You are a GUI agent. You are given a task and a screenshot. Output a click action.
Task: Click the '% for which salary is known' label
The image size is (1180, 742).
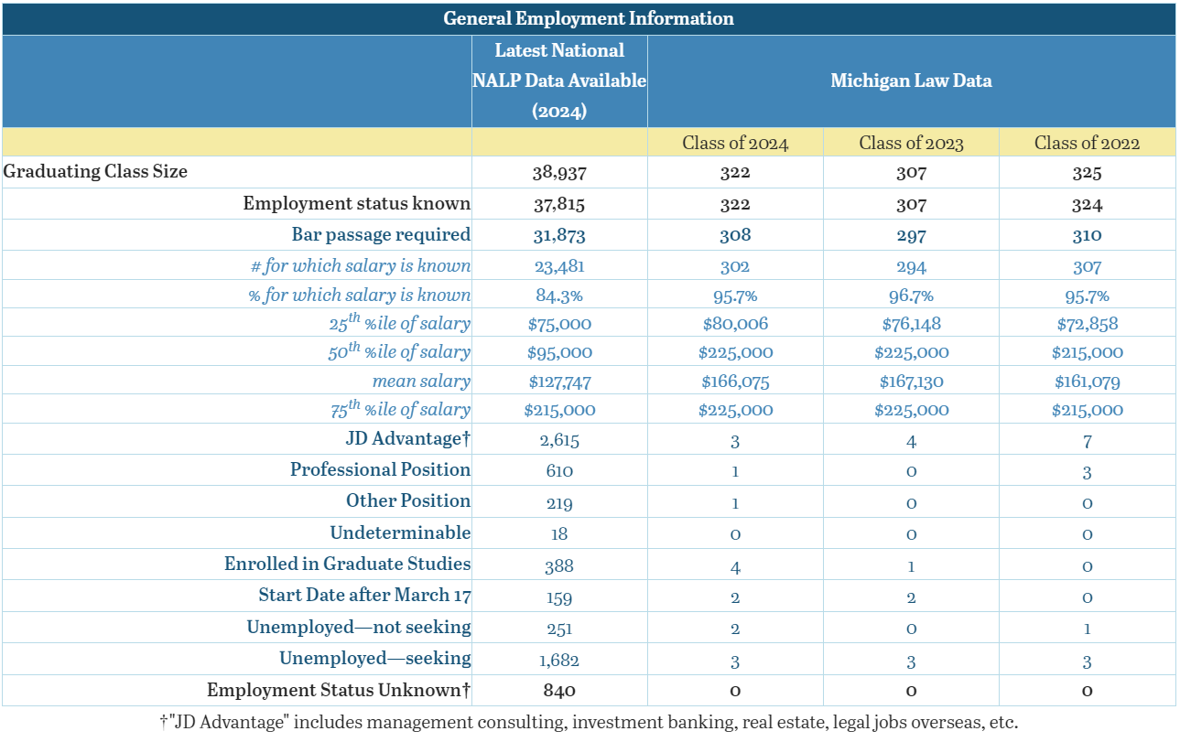coord(360,296)
